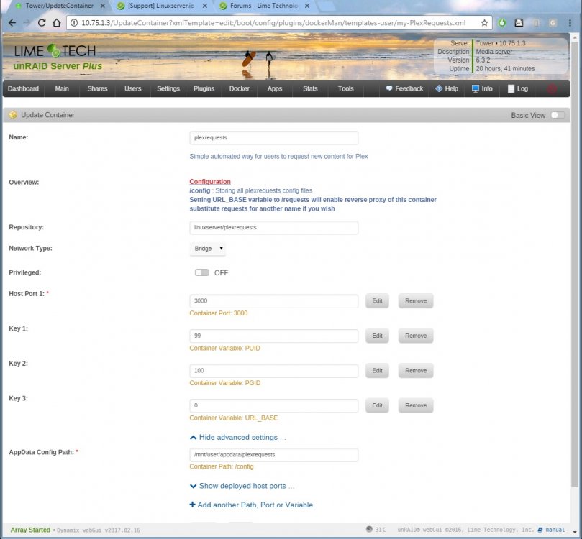Image resolution: width=582 pixels, height=539 pixels.
Task: Open the Dashboard menu
Action: click(x=24, y=89)
